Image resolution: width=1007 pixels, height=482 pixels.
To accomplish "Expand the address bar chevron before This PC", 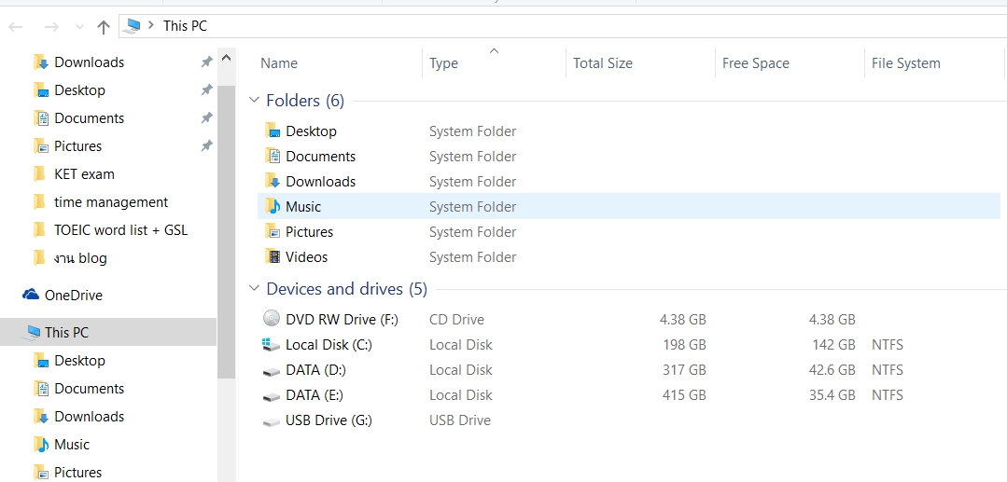I will (x=152, y=25).
